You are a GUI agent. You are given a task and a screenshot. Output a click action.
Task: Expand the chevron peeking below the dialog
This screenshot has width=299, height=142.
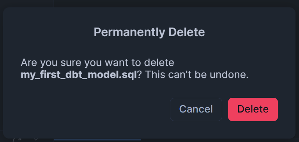coord(36,140)
